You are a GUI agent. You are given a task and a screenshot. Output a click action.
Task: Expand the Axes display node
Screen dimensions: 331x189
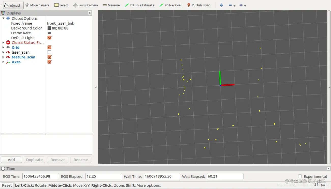[x=3, y=62]
